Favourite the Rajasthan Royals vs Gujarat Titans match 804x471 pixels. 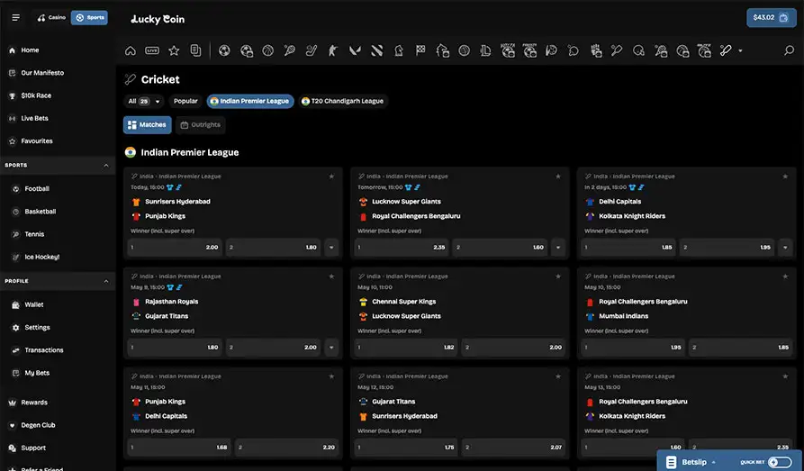coord(331,276)
